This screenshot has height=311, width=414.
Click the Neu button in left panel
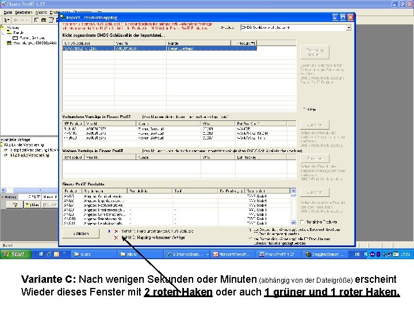coord(32,204)
